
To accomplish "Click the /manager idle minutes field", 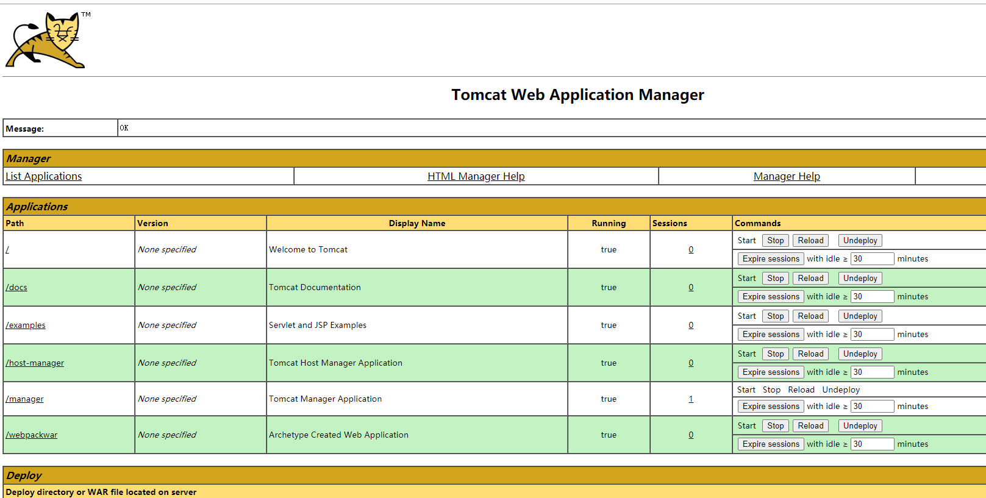I will pos(872,407).
